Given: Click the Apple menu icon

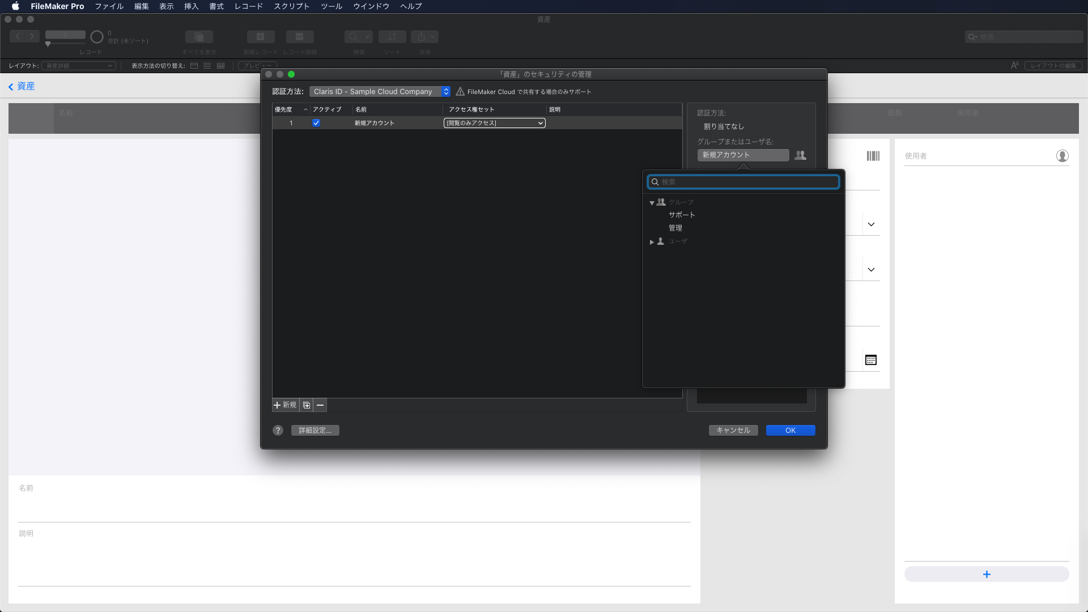Looking at the screenshot, I should (15, 6).
